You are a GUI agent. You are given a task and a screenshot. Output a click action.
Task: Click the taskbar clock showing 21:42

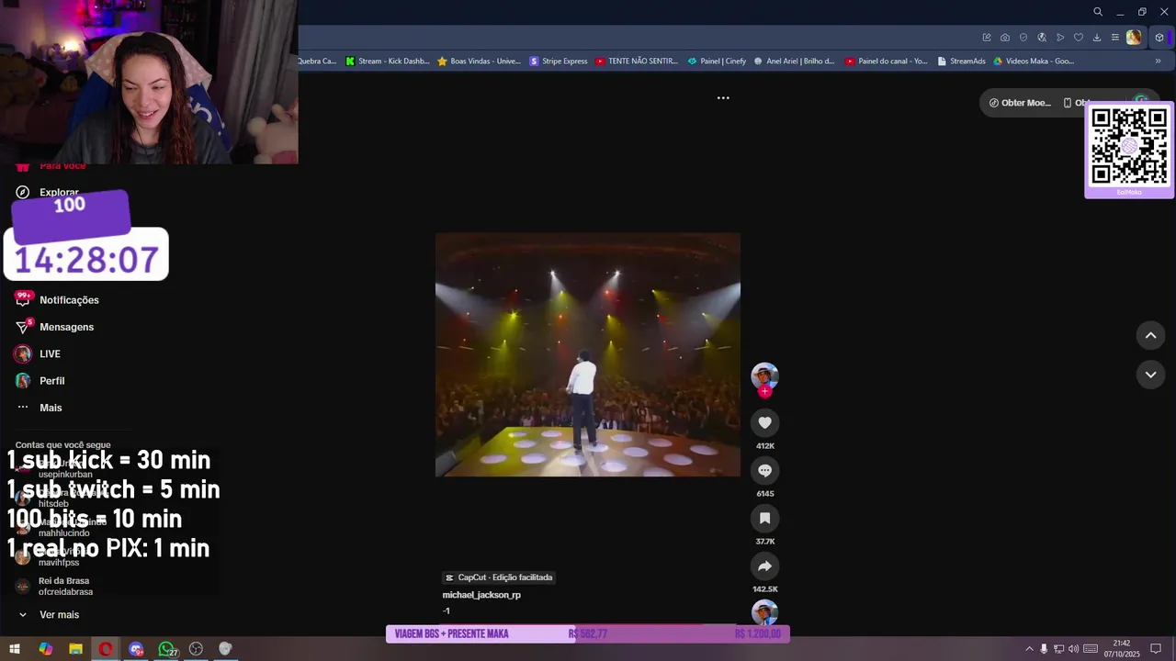(1121, 649)
